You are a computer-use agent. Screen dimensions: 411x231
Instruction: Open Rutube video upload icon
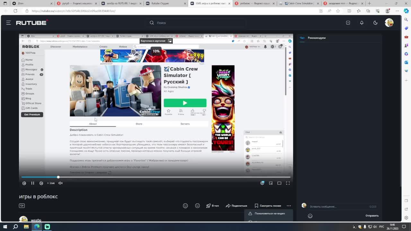348,23
